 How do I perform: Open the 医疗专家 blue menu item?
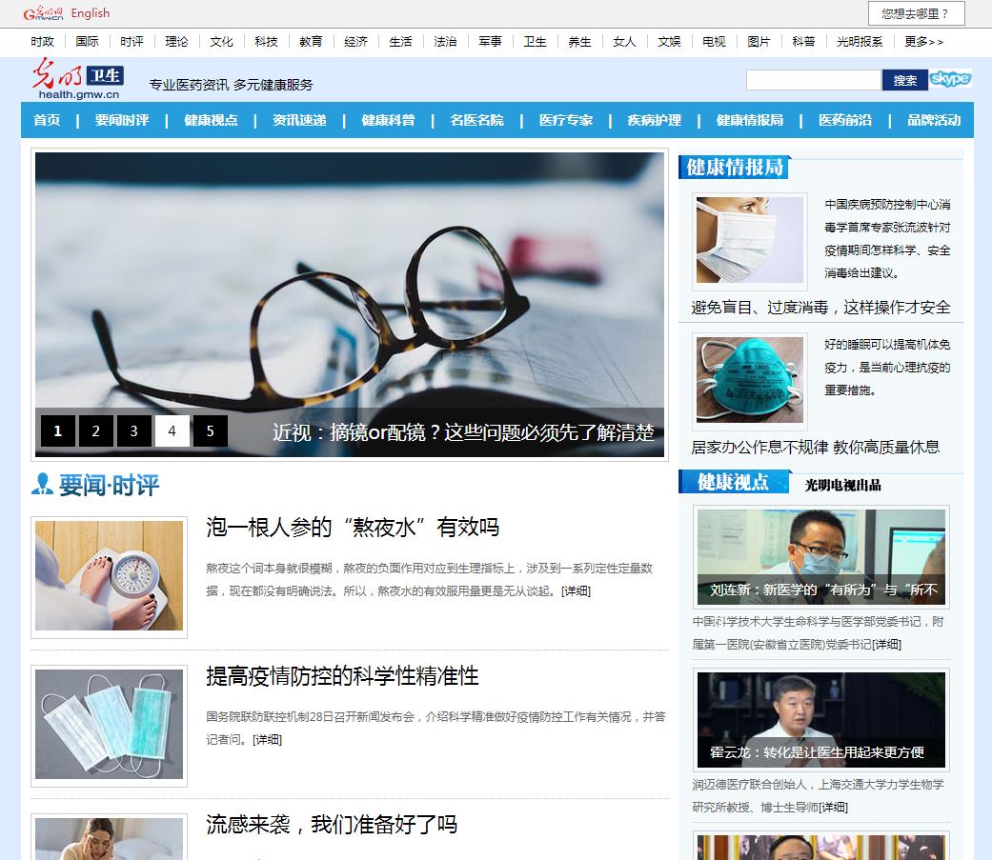(x=566, y=120)
